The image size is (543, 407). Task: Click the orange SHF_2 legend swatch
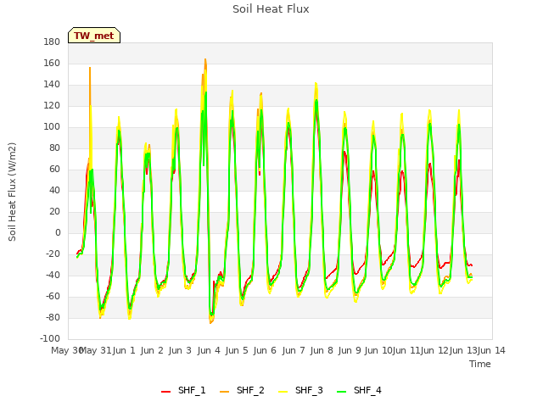tap(224, 392)
